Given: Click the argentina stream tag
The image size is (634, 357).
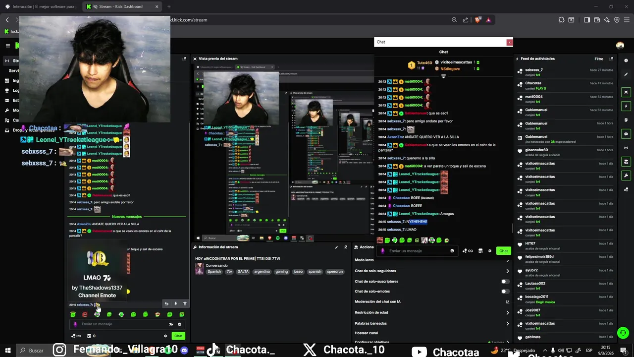Looking at the screenshot, I should pos(262,272).
